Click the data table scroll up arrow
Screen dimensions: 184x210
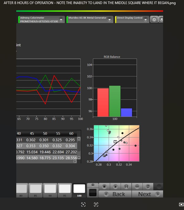coord(79,139)
